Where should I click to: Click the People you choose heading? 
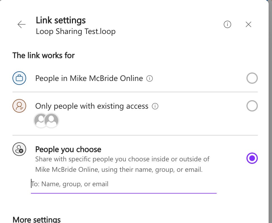click(68, 149)
